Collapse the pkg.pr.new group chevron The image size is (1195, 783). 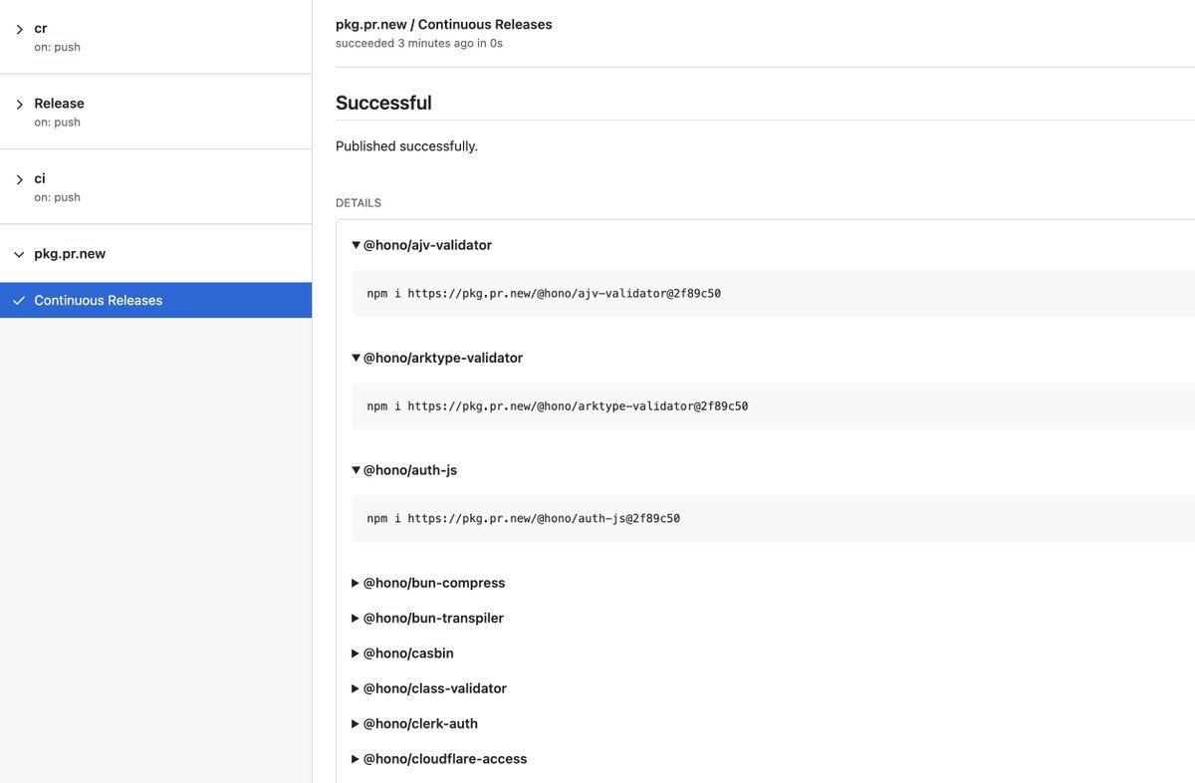click(x=19, y=255)
